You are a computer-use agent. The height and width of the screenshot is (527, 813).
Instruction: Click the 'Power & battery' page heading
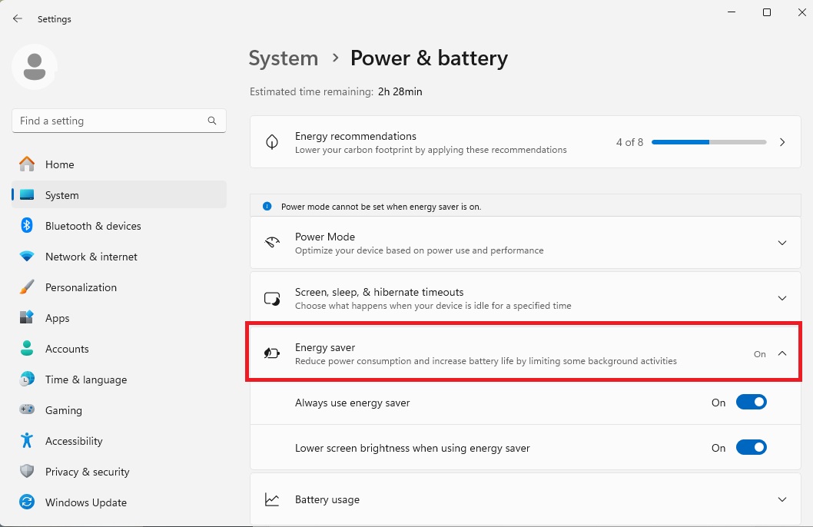pos(430,58)
